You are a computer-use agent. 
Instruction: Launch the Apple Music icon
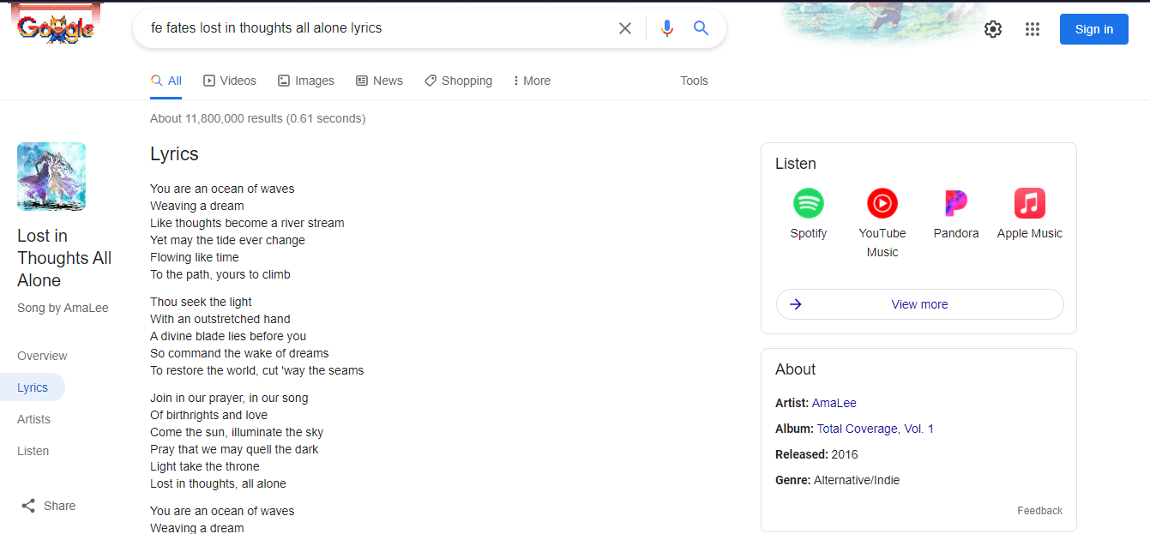(x=1029, y=204)
